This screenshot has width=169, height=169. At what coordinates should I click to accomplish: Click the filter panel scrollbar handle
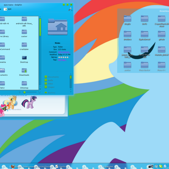(71, 77)
